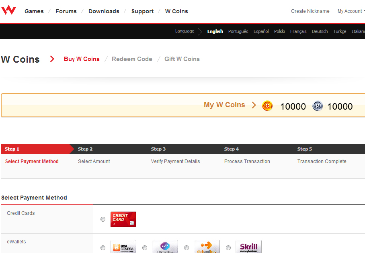Open the Support menu
The image size is (365, 253).
(142, 11)
